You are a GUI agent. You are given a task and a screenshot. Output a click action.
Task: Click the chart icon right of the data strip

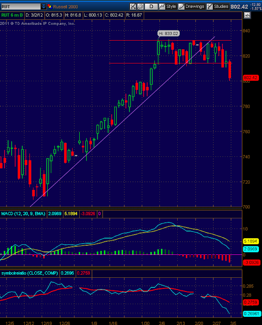tap(247, 15)
